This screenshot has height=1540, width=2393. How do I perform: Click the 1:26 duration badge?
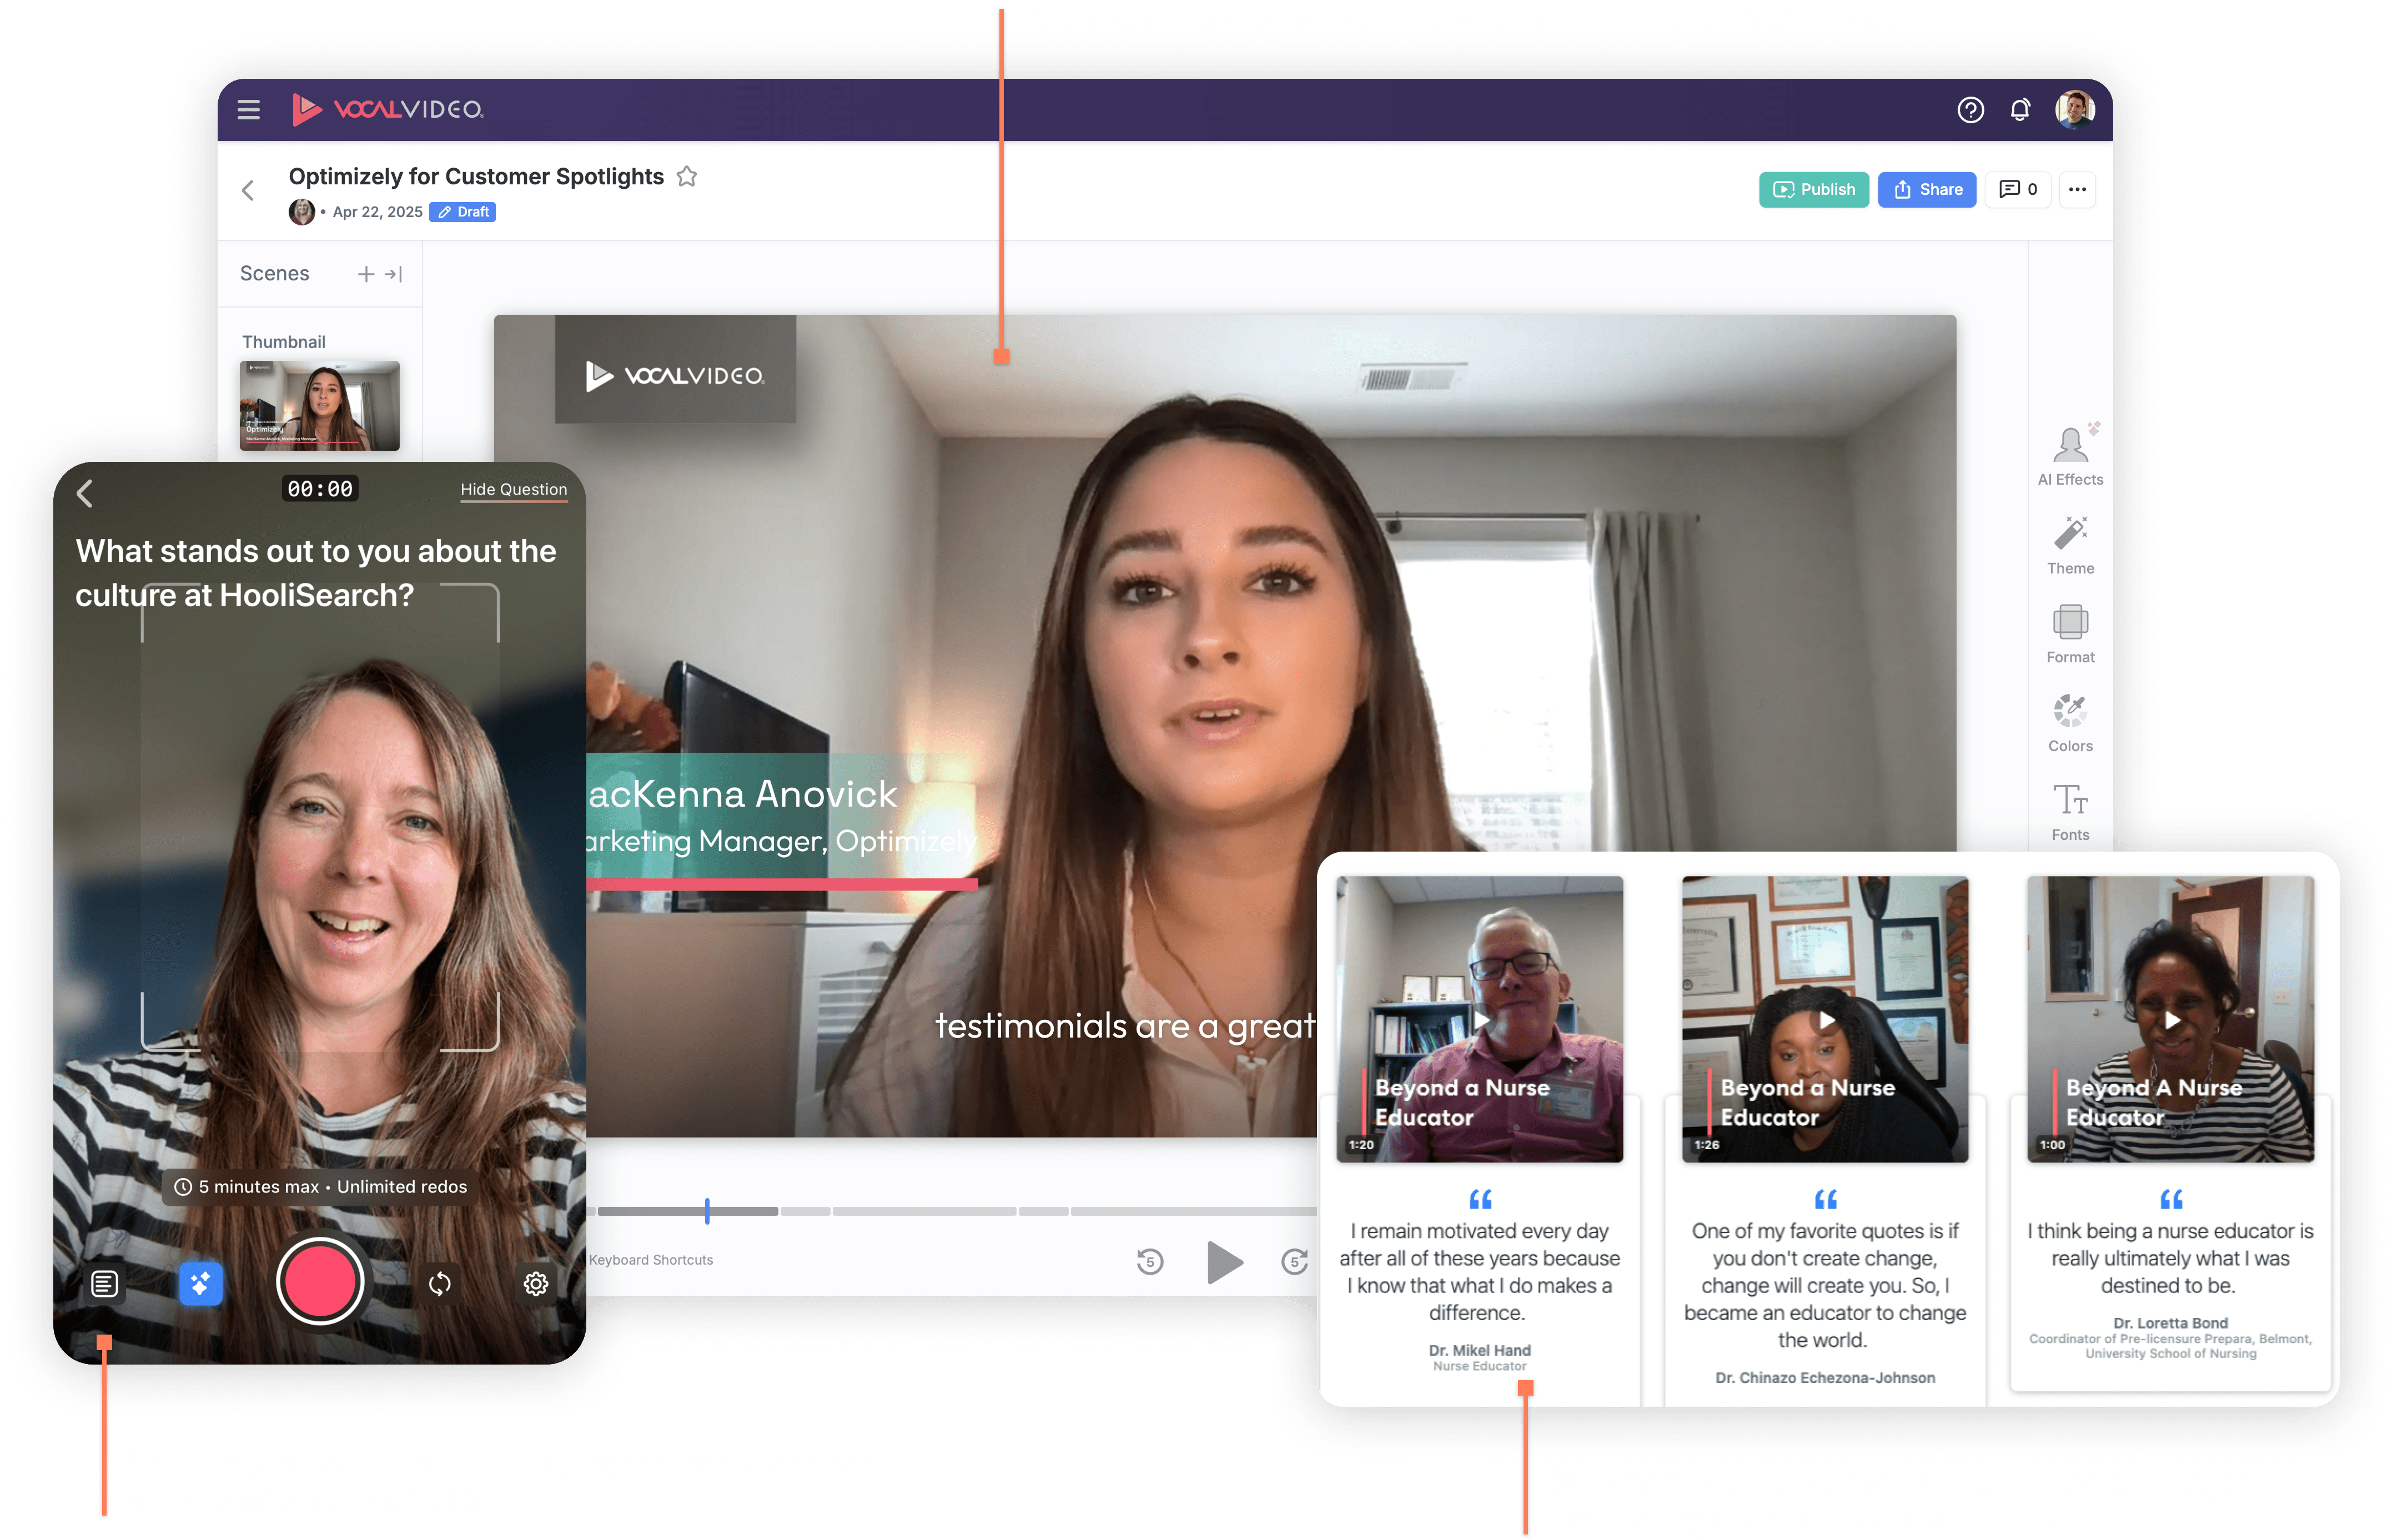point(1707,1145)
